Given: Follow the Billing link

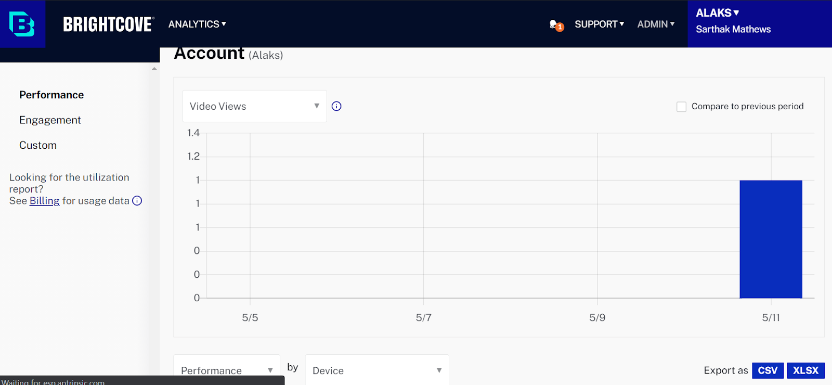Looking at the screenshot, I should point(44,201).
